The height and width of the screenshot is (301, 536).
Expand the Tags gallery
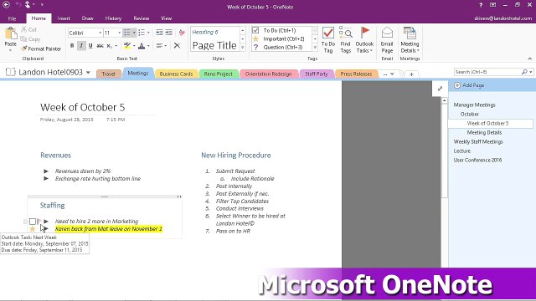point(315,47)
